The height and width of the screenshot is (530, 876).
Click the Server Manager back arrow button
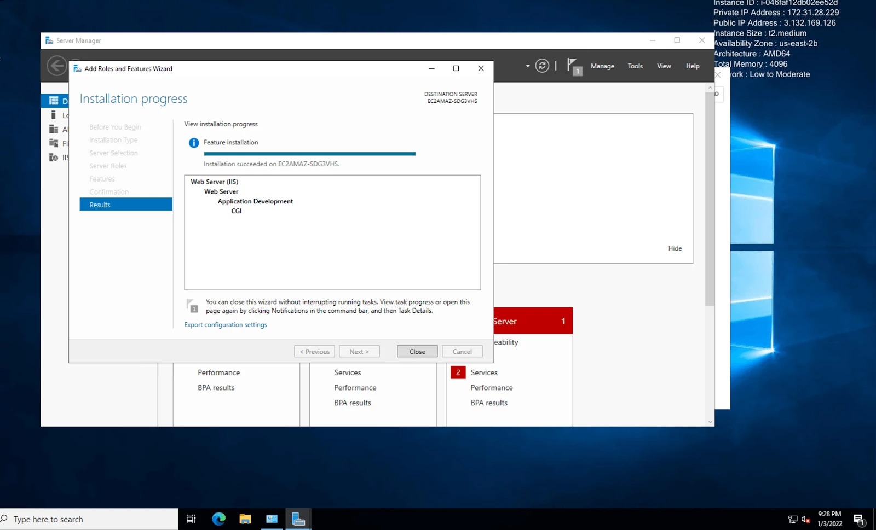(x=56, y=66)
